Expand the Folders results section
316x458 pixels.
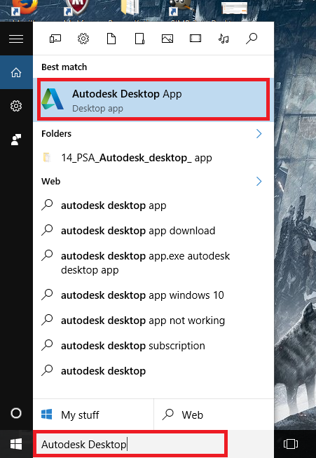[259, 133]
